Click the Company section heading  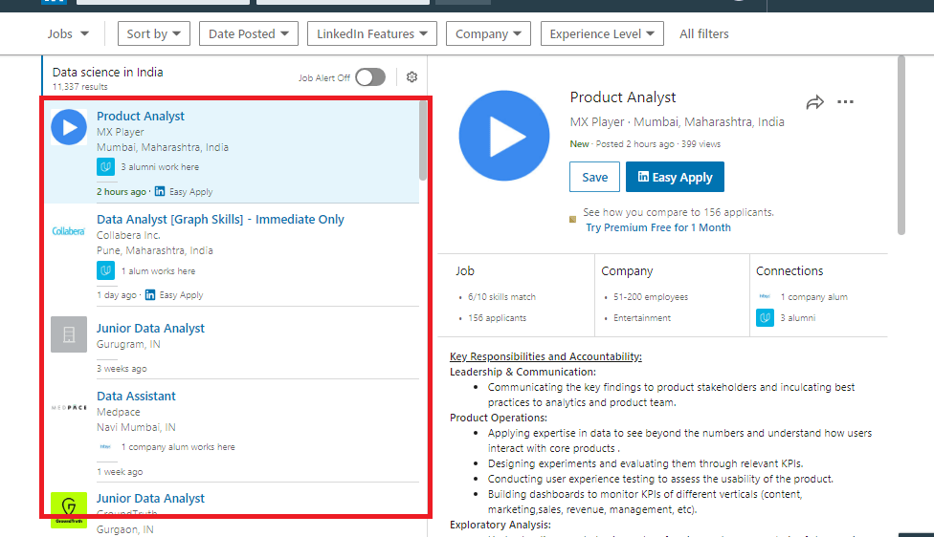(x=627, y=271)
